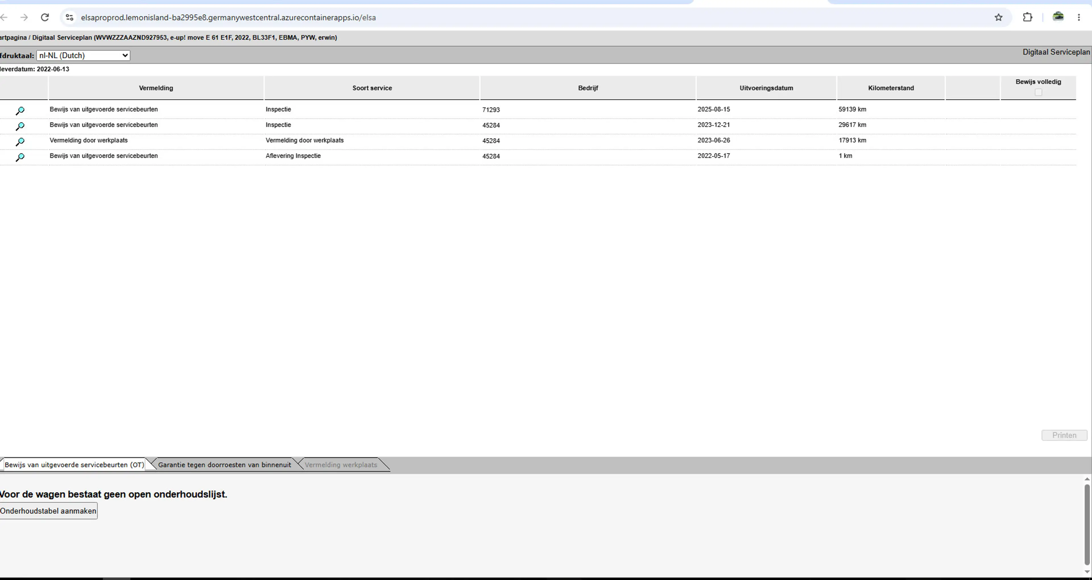Reload the page with browser refresh icon
The width and height of the screenshot is (1092, 580).
point(45,17)
